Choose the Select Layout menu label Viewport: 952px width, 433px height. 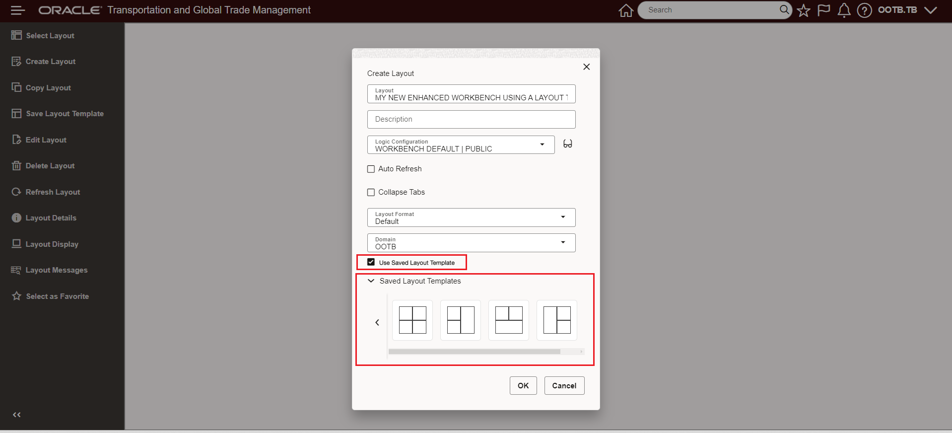click(x=50, y=36)
